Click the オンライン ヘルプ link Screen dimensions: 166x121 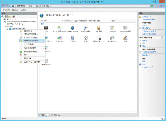tap(147, 67)
